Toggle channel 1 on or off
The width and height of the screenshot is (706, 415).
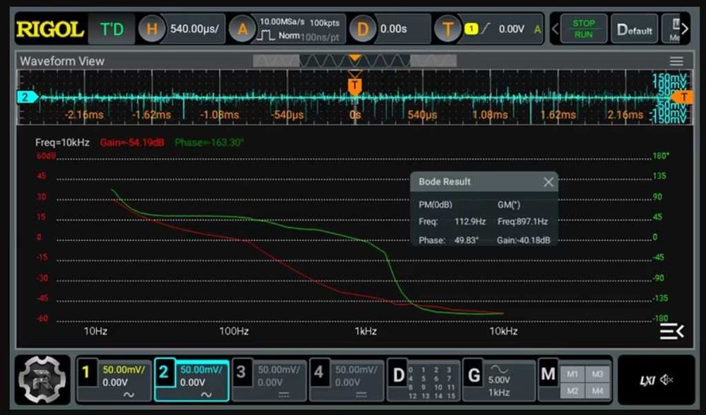click(x=87, y=372)
